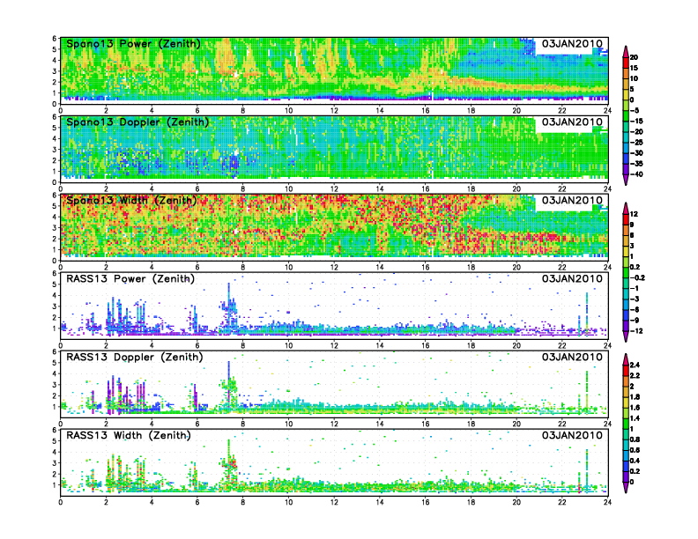Viewport: 698px width, 539px height.
Task: Click the "RASS13 Power (Zenith)" panel title
Action: 130,279
